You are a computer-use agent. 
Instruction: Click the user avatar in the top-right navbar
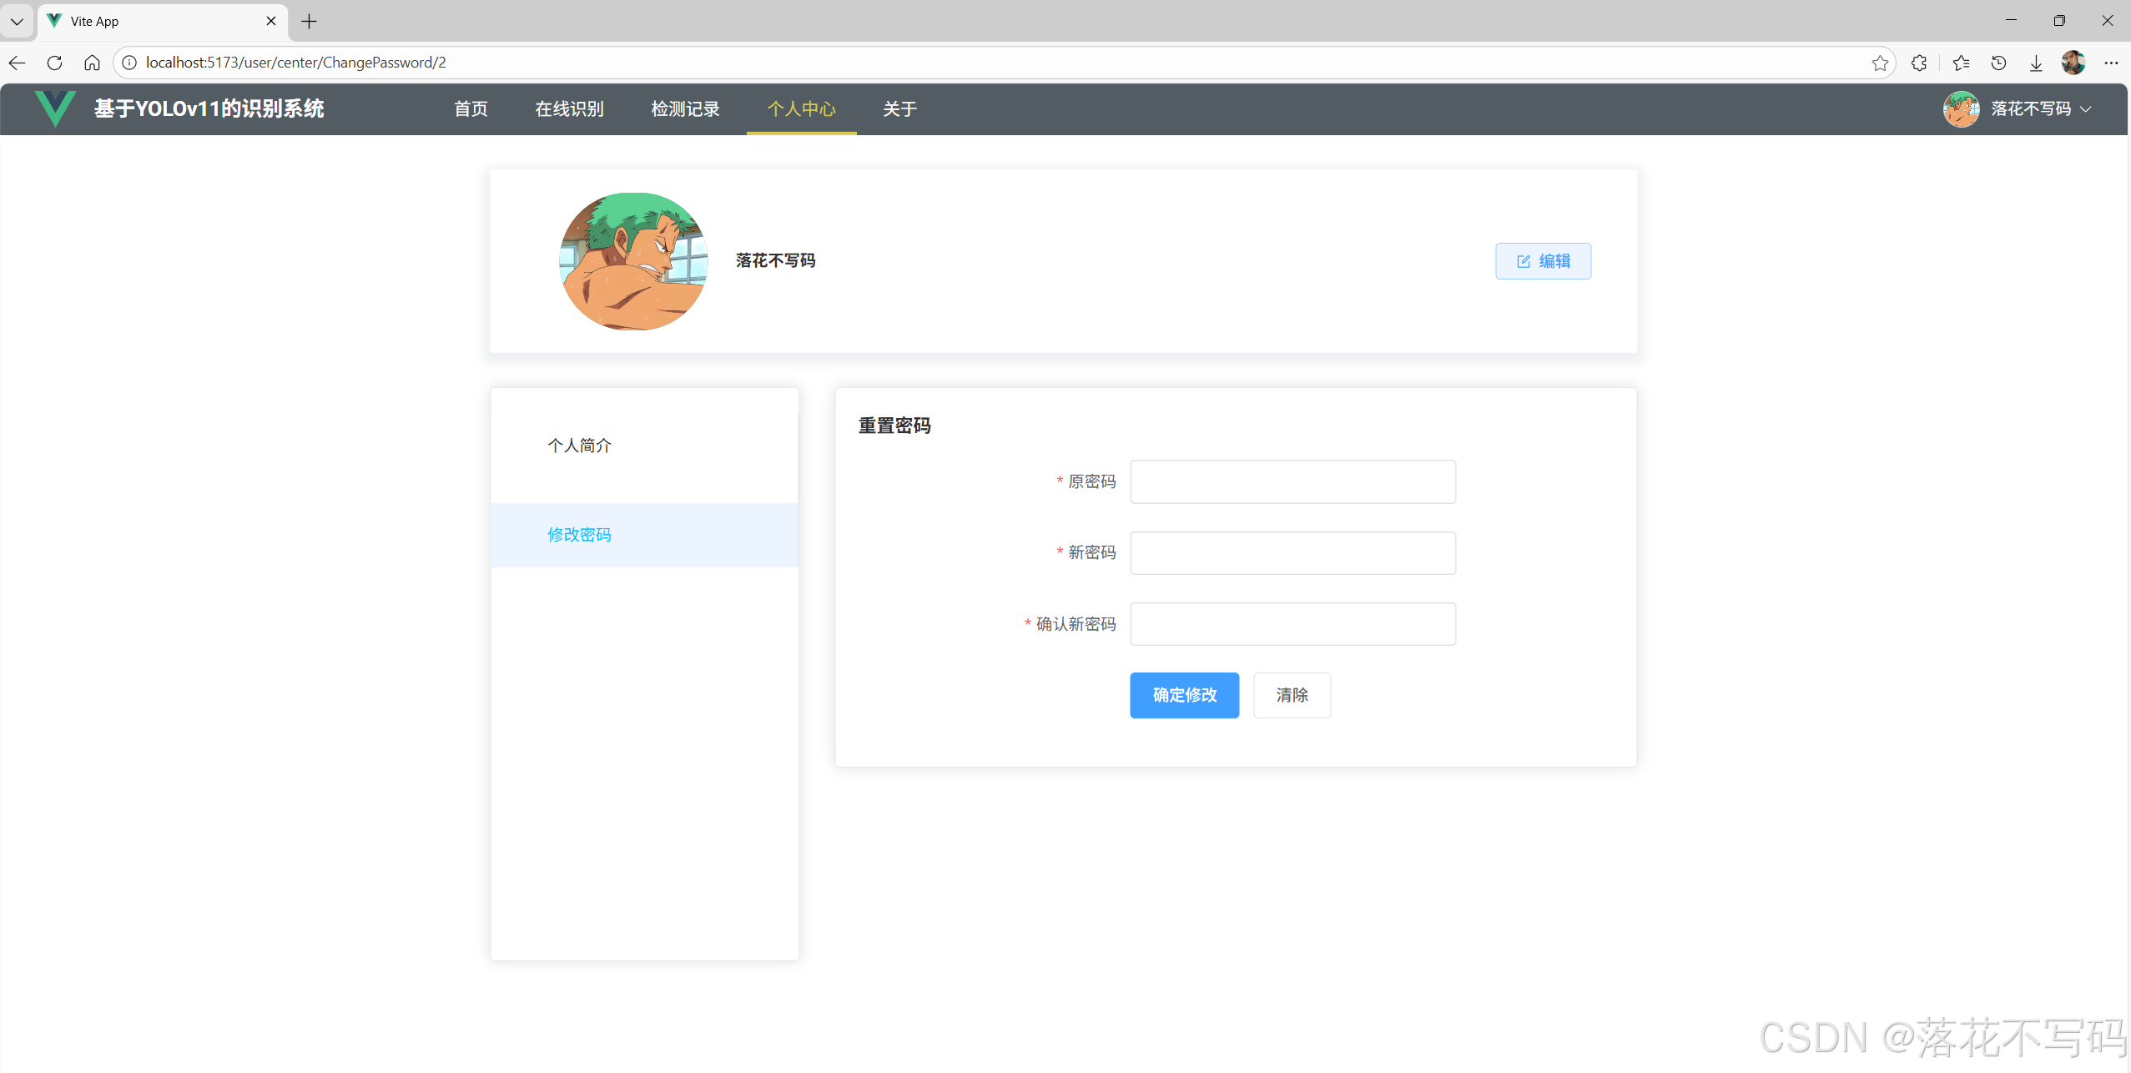(1960, 108)
